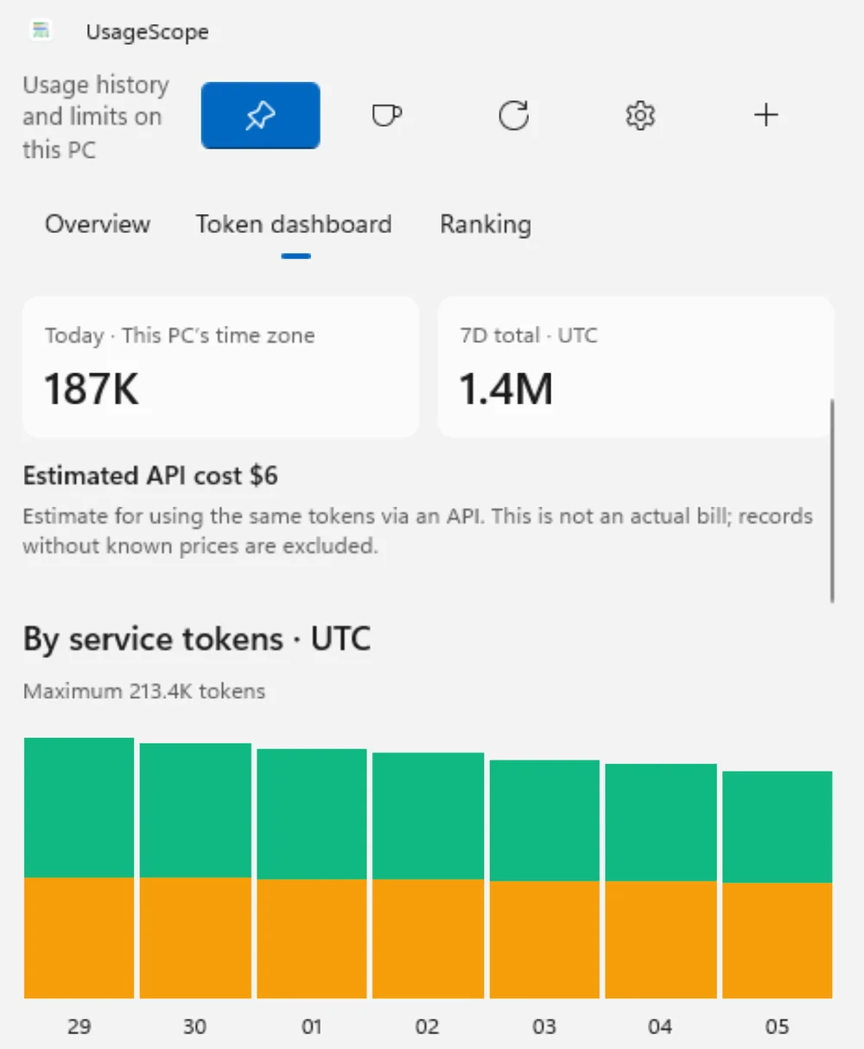
Task: Click the UsageScope app icon in title bar
Action: [41, 31]
